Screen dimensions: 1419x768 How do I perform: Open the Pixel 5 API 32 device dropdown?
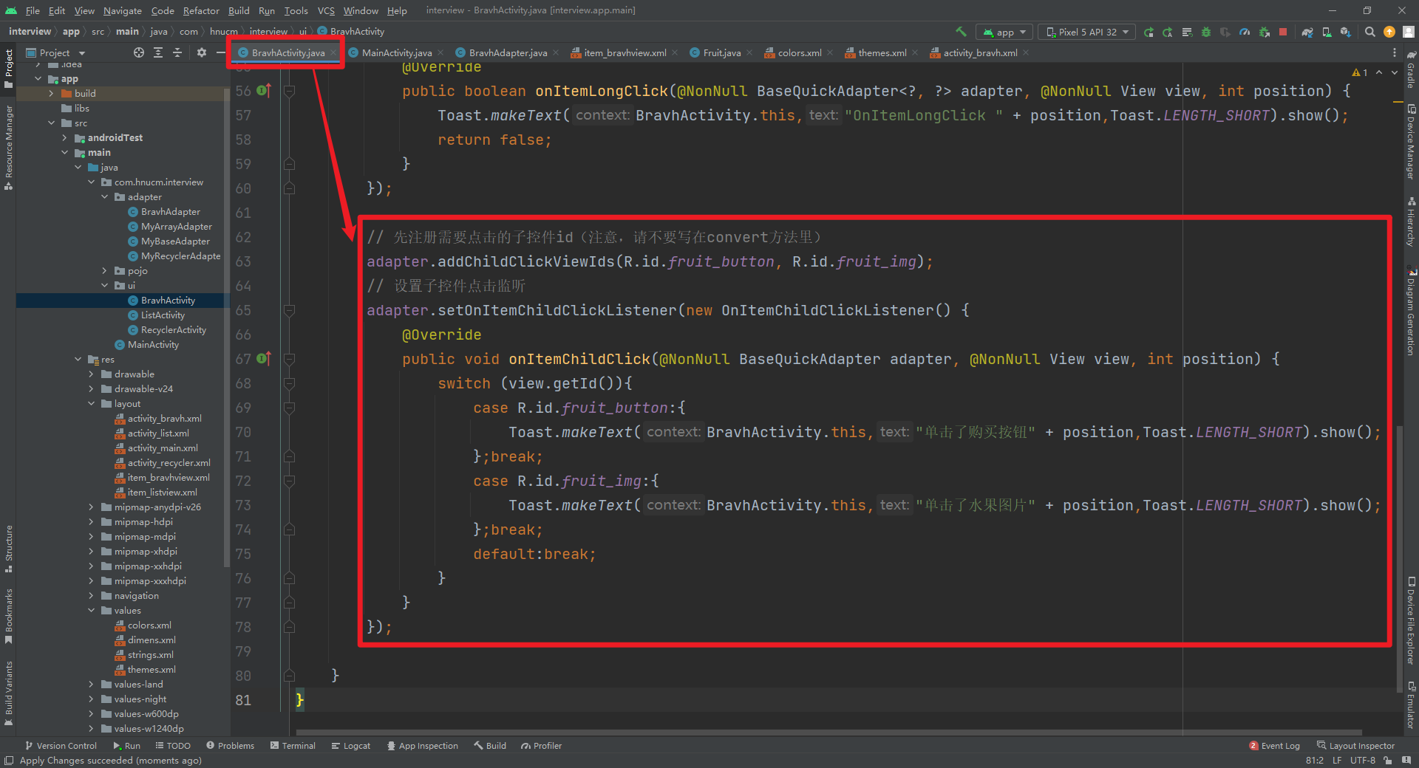click(x=1086, y=32)
